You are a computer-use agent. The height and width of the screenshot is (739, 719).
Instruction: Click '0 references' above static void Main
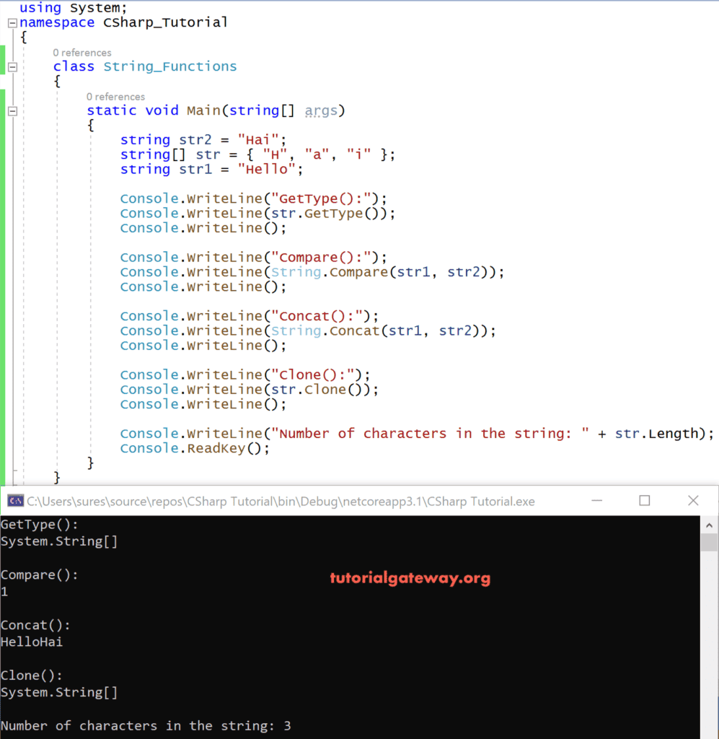[x=115, y=97]
